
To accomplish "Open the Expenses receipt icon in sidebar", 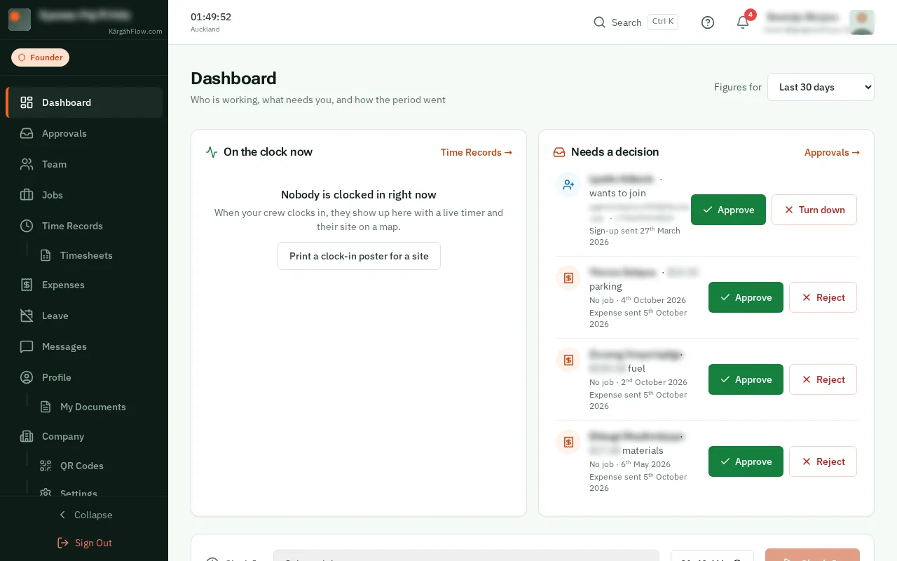I will click(27, 285).
